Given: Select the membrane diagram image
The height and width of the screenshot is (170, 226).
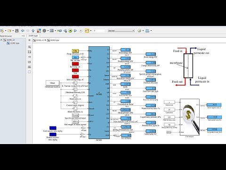Looking at the screenshot, I should coord(190,67).
